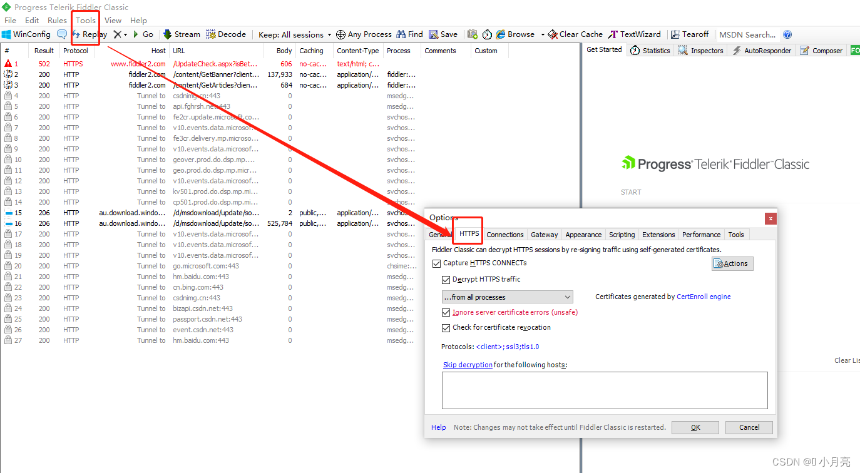
Task: Click inside the skip-decryption hosts text box
Action: pyautogui.click(x=605, y=390)
